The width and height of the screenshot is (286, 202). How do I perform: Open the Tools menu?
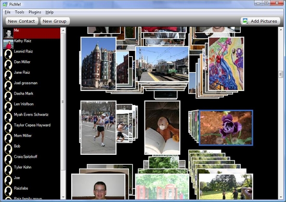20,12
